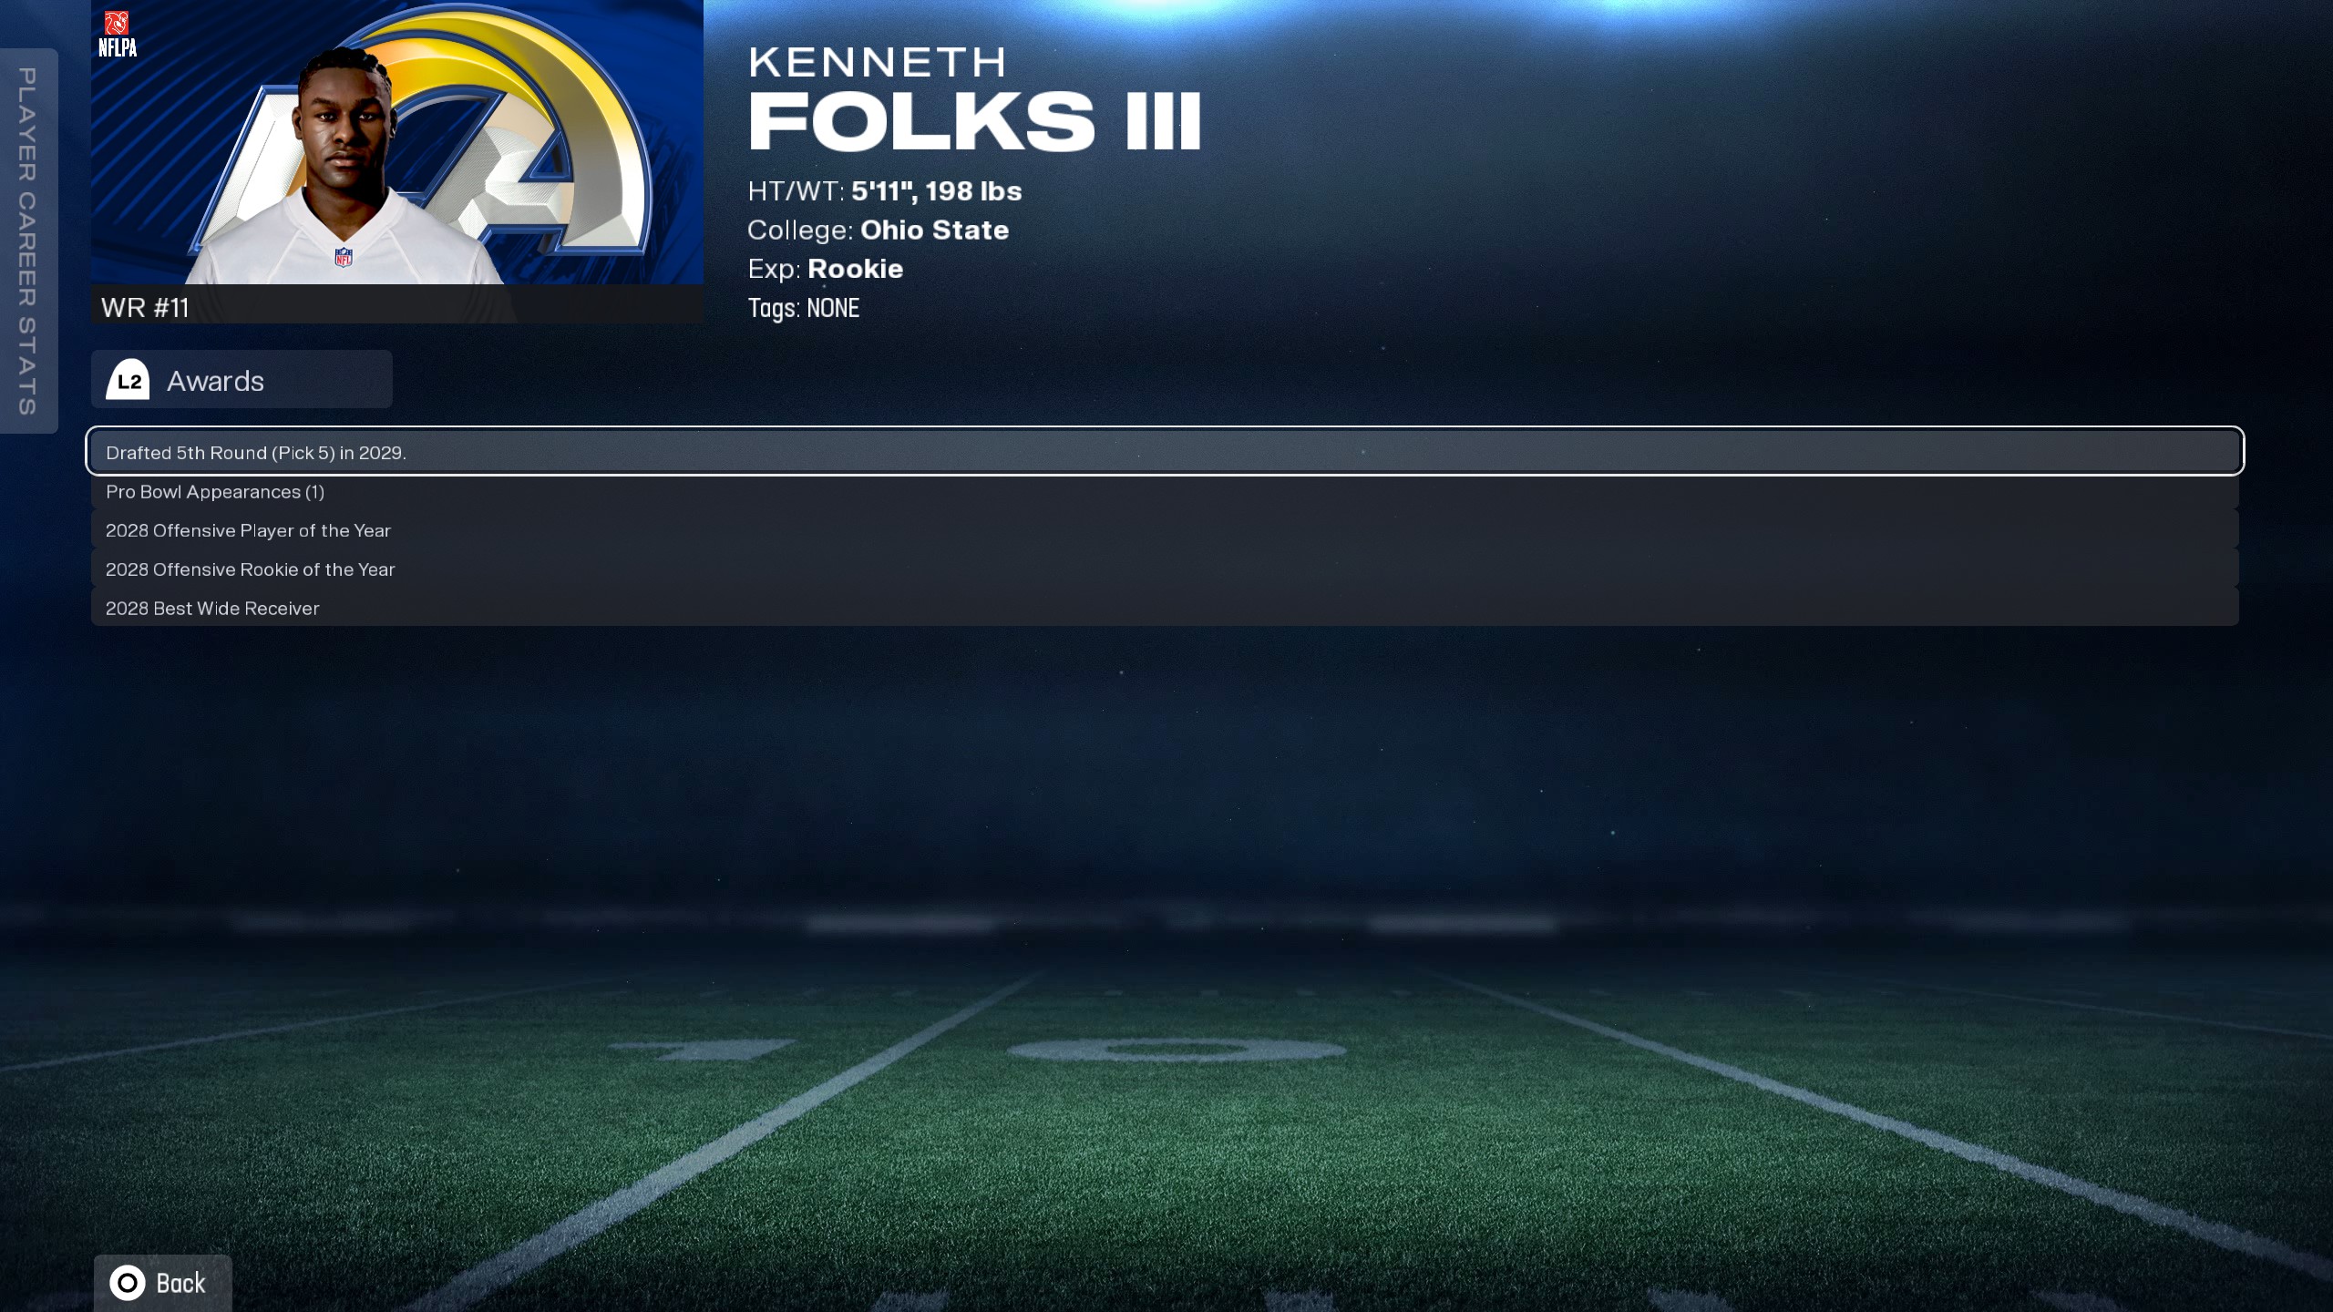This screenshot has width=2333, height=1312.
Task: Open the Player Career Stats side tab
Action: (x=28, y=241)
